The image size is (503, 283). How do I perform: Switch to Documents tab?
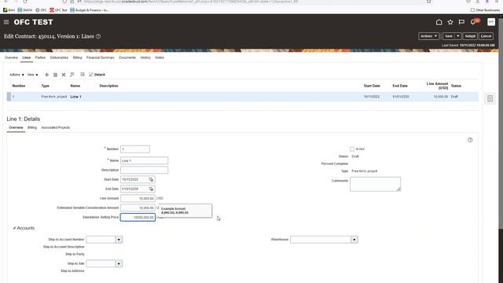coord(127,57)
